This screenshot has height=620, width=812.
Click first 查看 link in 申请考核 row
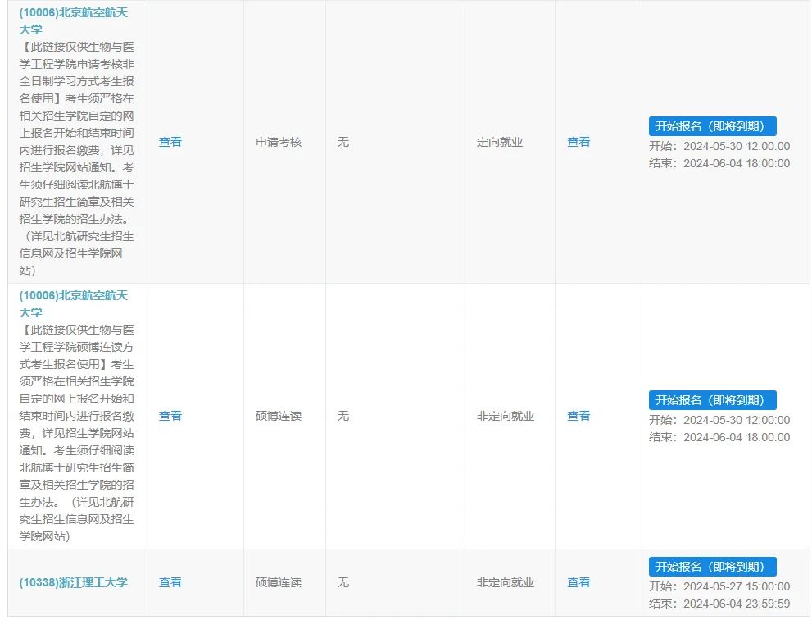point(170,142)
